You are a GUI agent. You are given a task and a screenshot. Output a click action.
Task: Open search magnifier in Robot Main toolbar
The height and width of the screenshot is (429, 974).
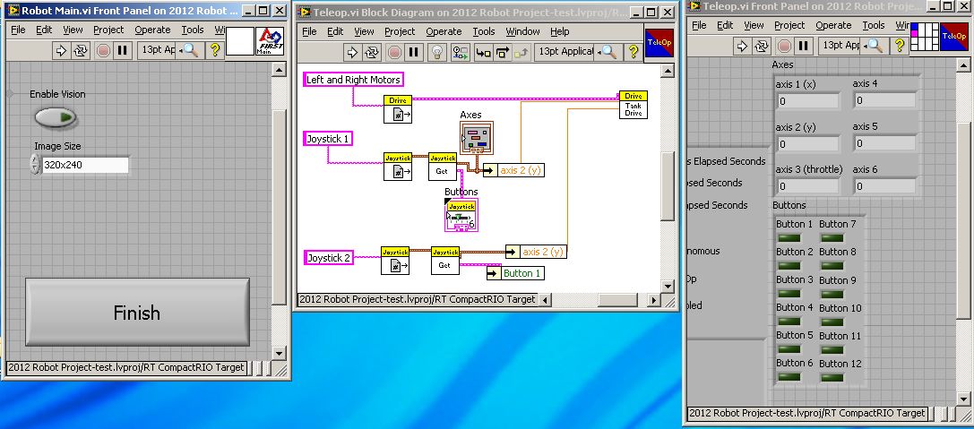[190, 50]
